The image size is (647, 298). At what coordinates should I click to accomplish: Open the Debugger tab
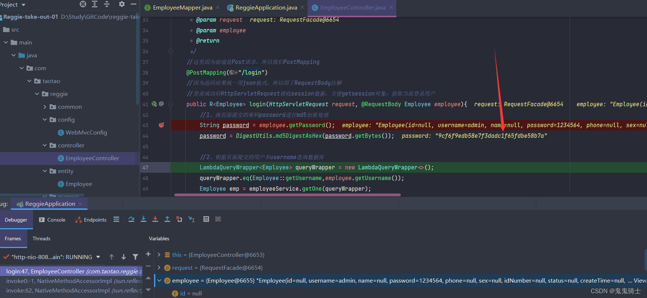coord(16,220)
